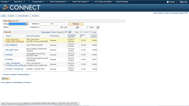
Task: Open the Last range dropdown
Action: [x=77, y=27]
